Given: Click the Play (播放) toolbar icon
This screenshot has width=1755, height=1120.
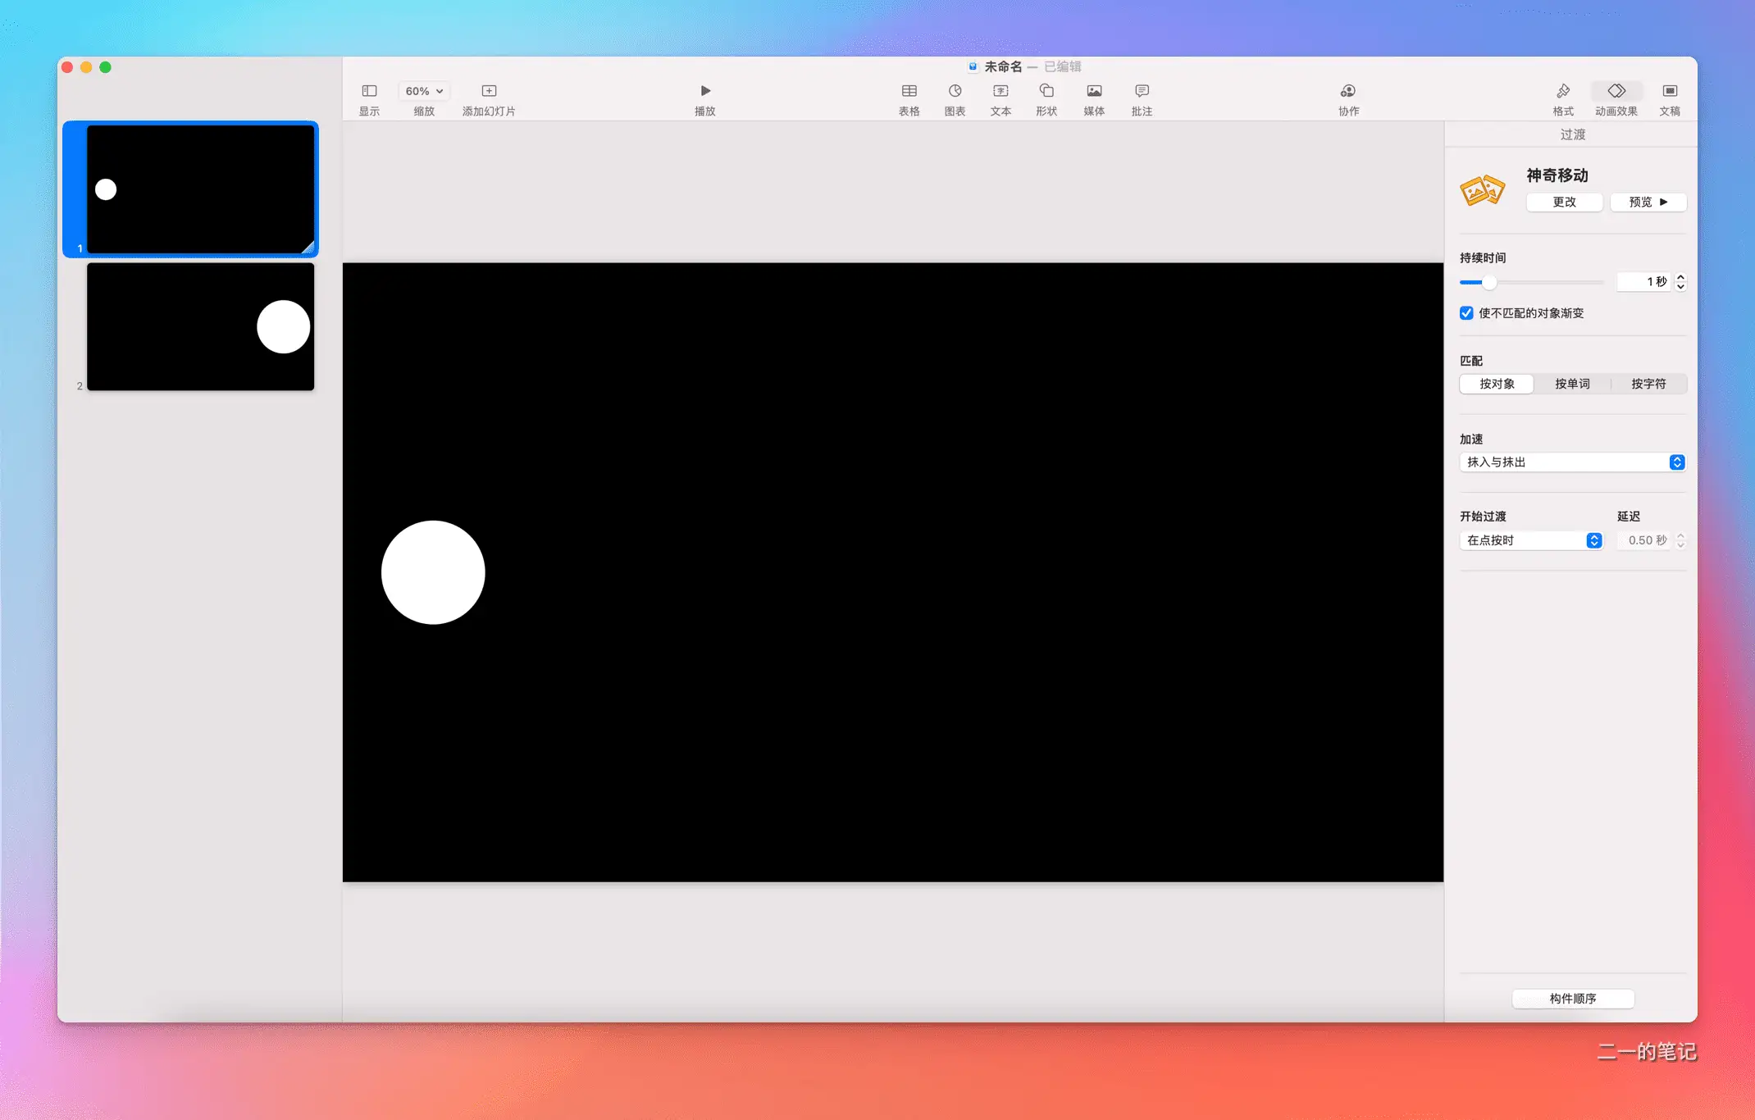Looking at the screenshot, I should point(705,91).
